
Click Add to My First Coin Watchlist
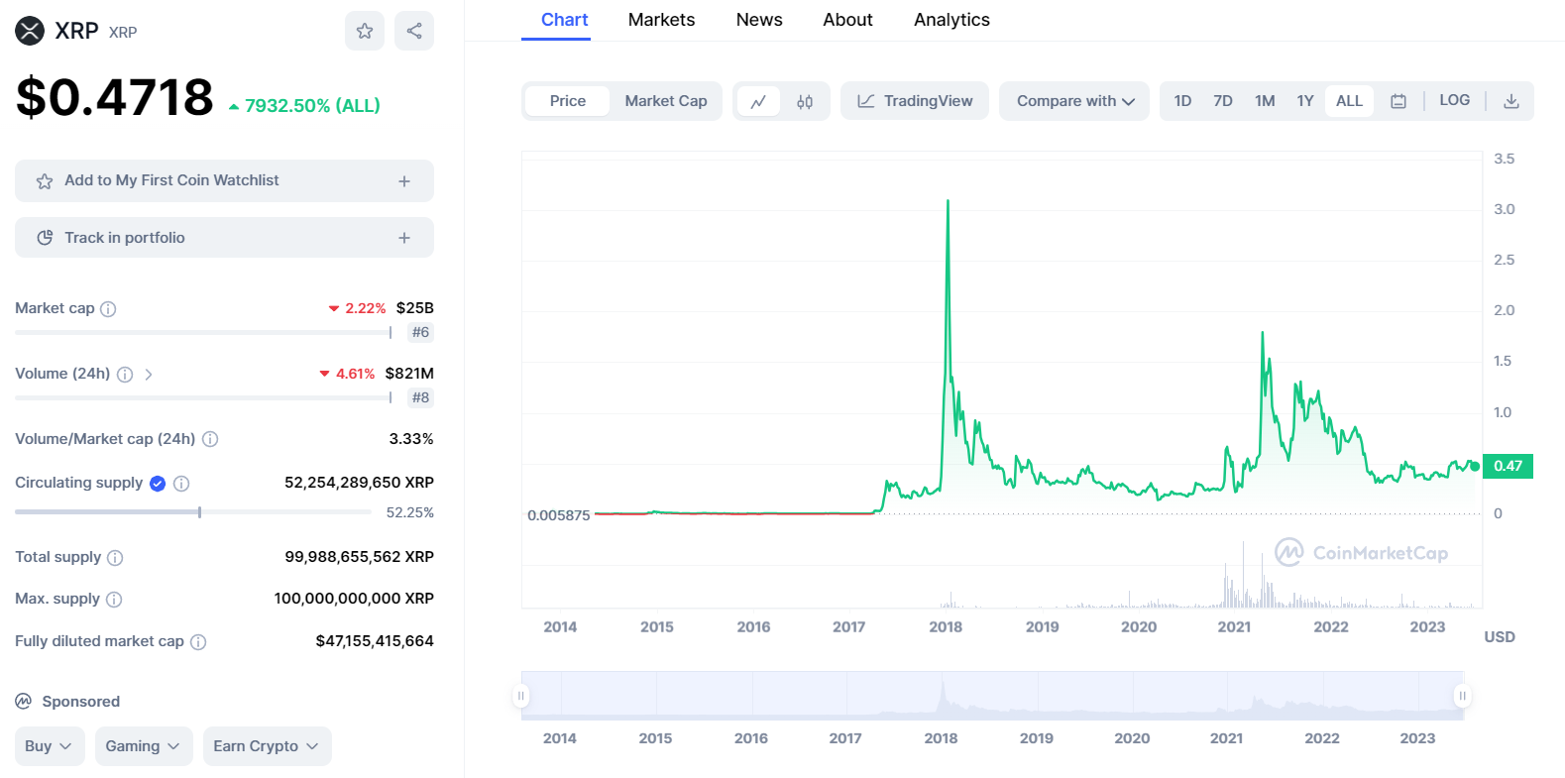tap(224, 181)
